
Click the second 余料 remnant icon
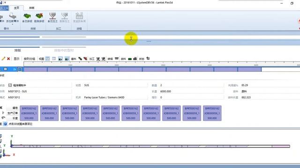tap(135, 59)
